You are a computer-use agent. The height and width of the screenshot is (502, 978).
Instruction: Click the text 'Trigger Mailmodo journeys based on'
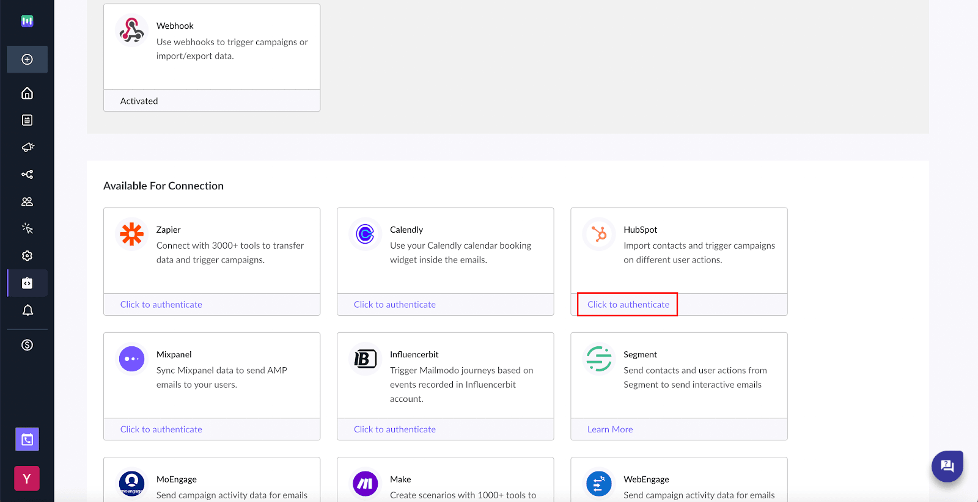coord(461,370)
